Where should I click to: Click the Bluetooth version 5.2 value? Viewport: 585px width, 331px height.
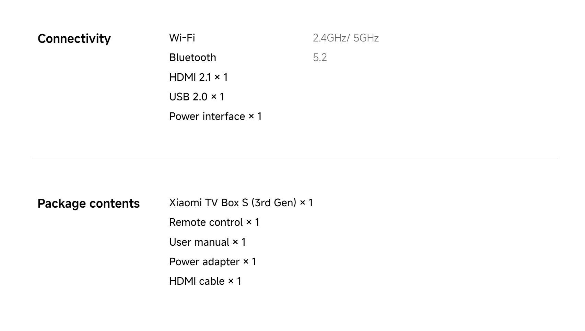320,57
